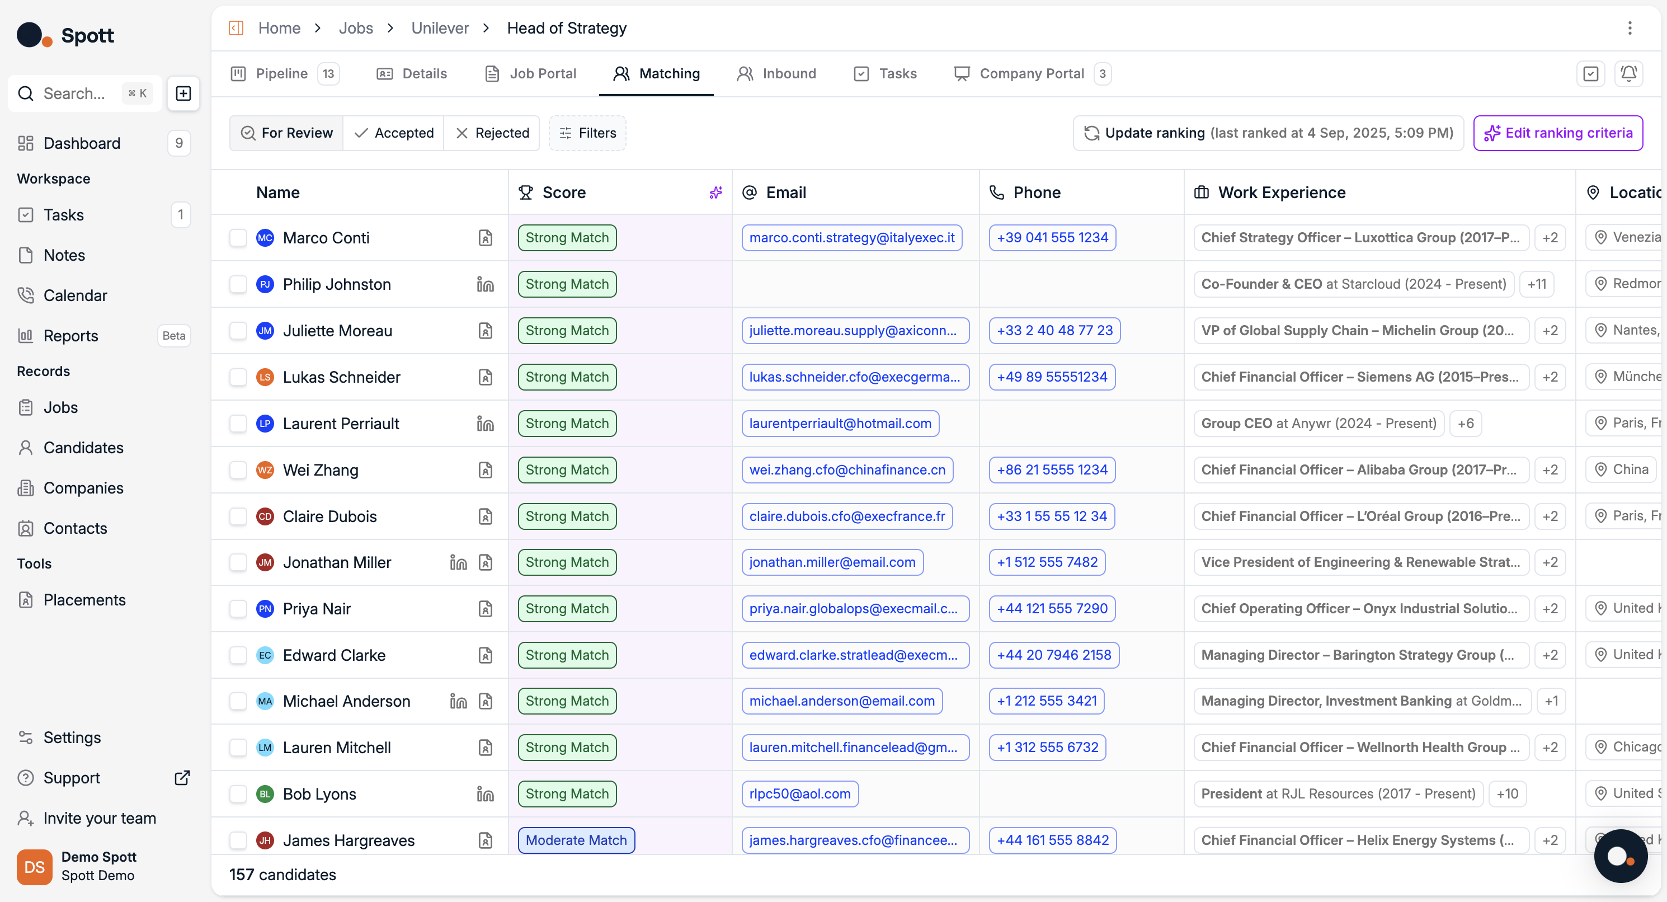Screen dimensions: 1667x902
Task: Expand +2 work experience for Priya Nair
Action: pyautogui.click(x=1550, y=609)
